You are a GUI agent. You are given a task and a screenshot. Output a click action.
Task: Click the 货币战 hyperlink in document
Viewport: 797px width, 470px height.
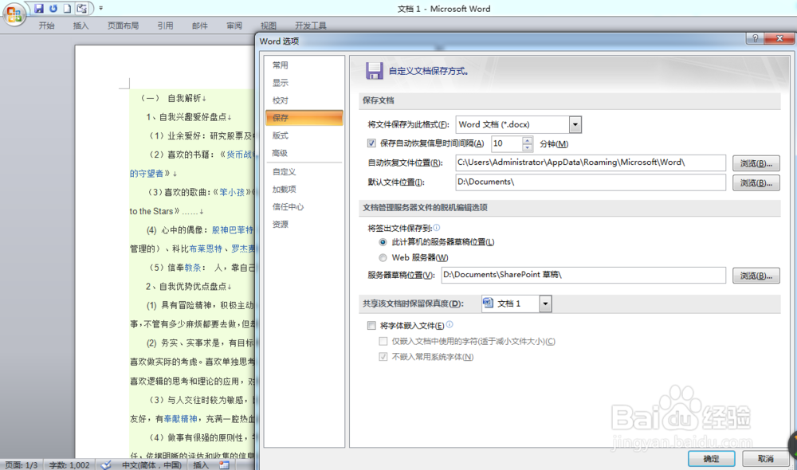point(240,155)
